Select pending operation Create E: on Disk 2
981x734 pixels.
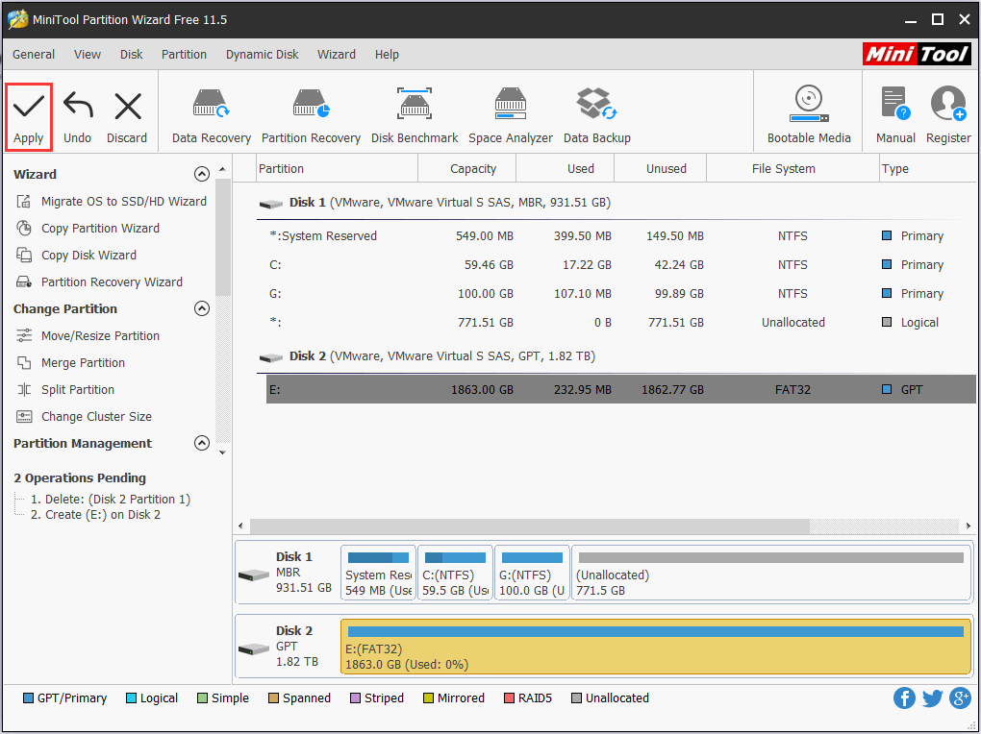(95, 515)
